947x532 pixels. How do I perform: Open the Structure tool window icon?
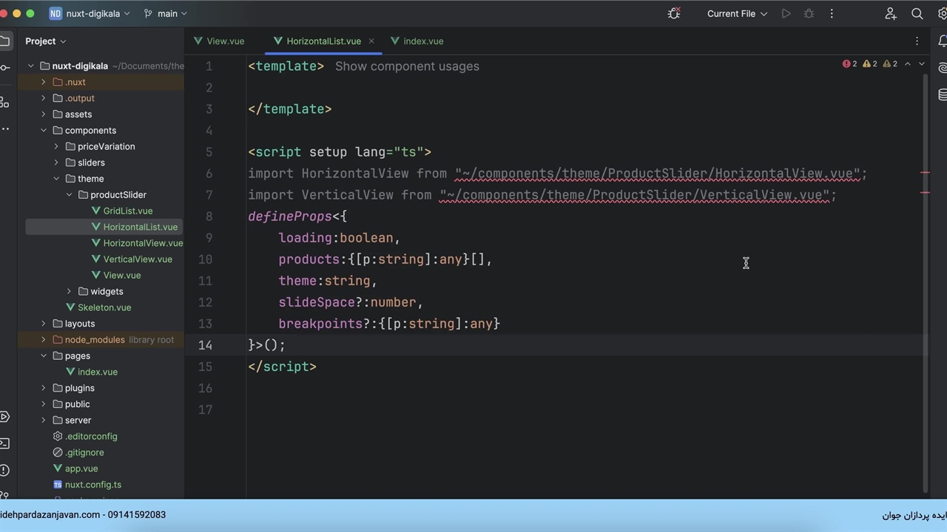point(4,102)
